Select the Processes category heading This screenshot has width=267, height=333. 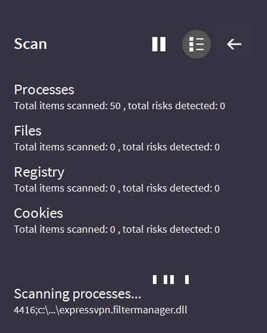(44, 90)
